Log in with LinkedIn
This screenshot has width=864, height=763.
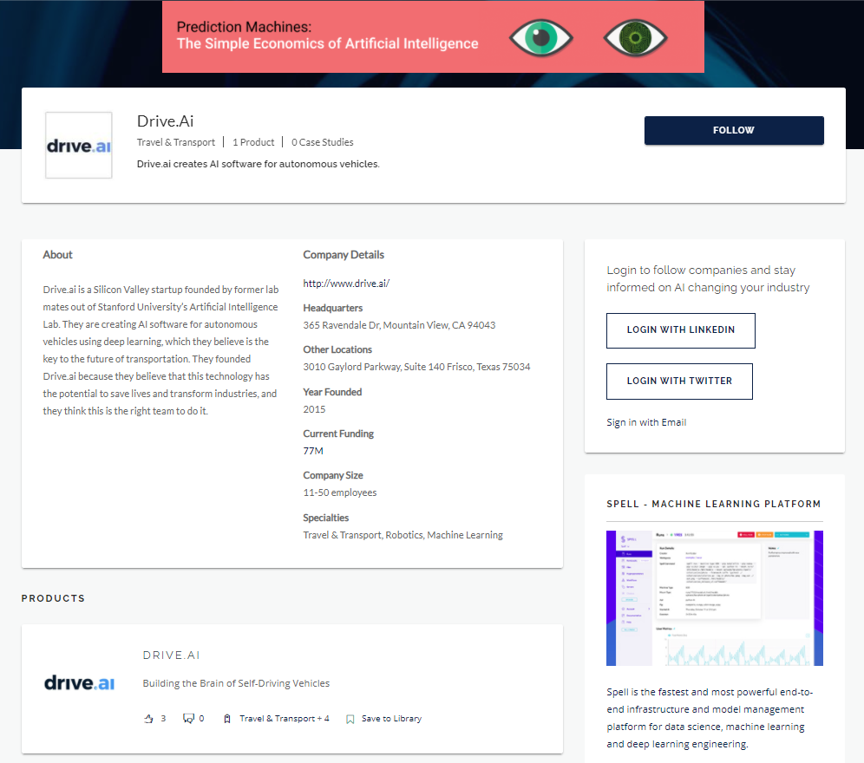click(680, 330)
